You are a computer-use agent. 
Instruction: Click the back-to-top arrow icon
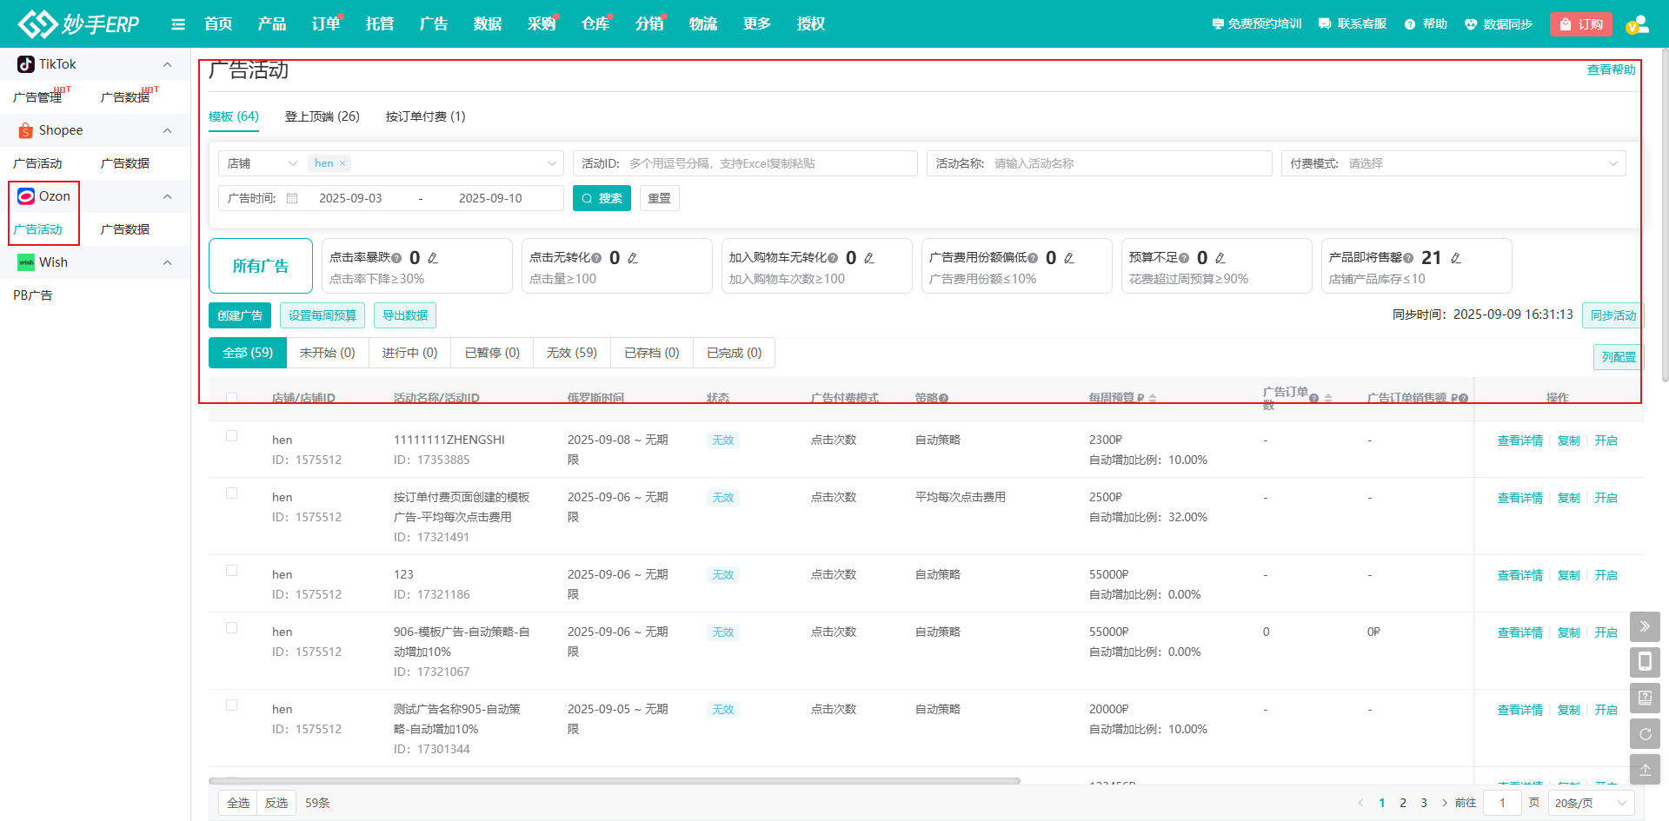coord(1645,770)
